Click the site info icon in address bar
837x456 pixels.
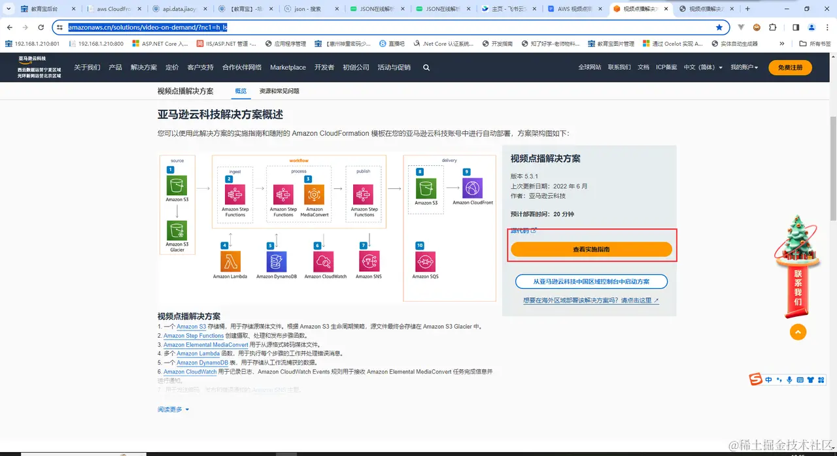click(60, 27)
